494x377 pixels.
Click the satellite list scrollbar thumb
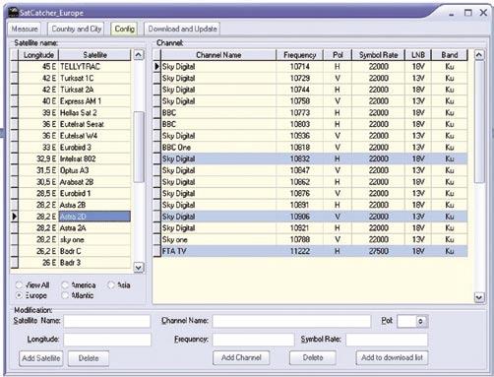[x=139, y=147]
